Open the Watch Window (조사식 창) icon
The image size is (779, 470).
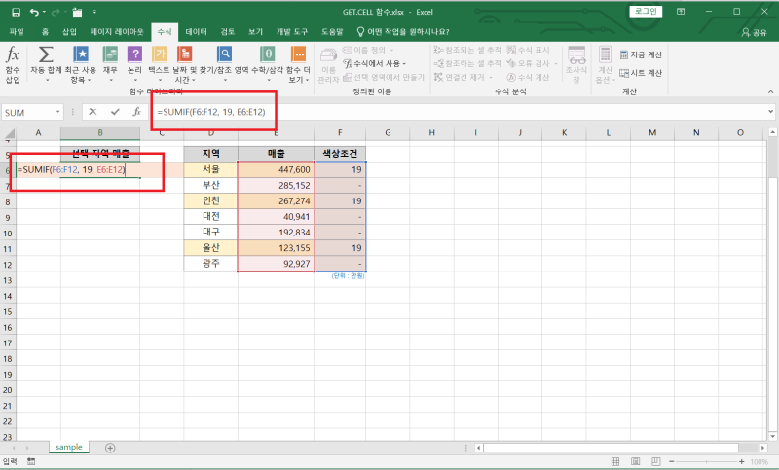pyautogui.click(x=576, y=65)
